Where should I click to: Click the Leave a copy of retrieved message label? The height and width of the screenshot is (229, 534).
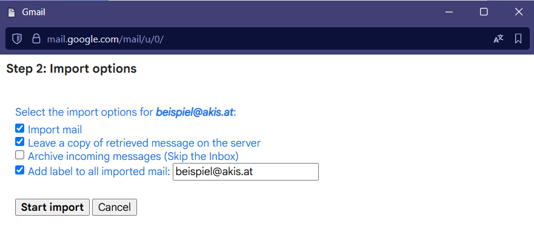[x=144, y=143]
